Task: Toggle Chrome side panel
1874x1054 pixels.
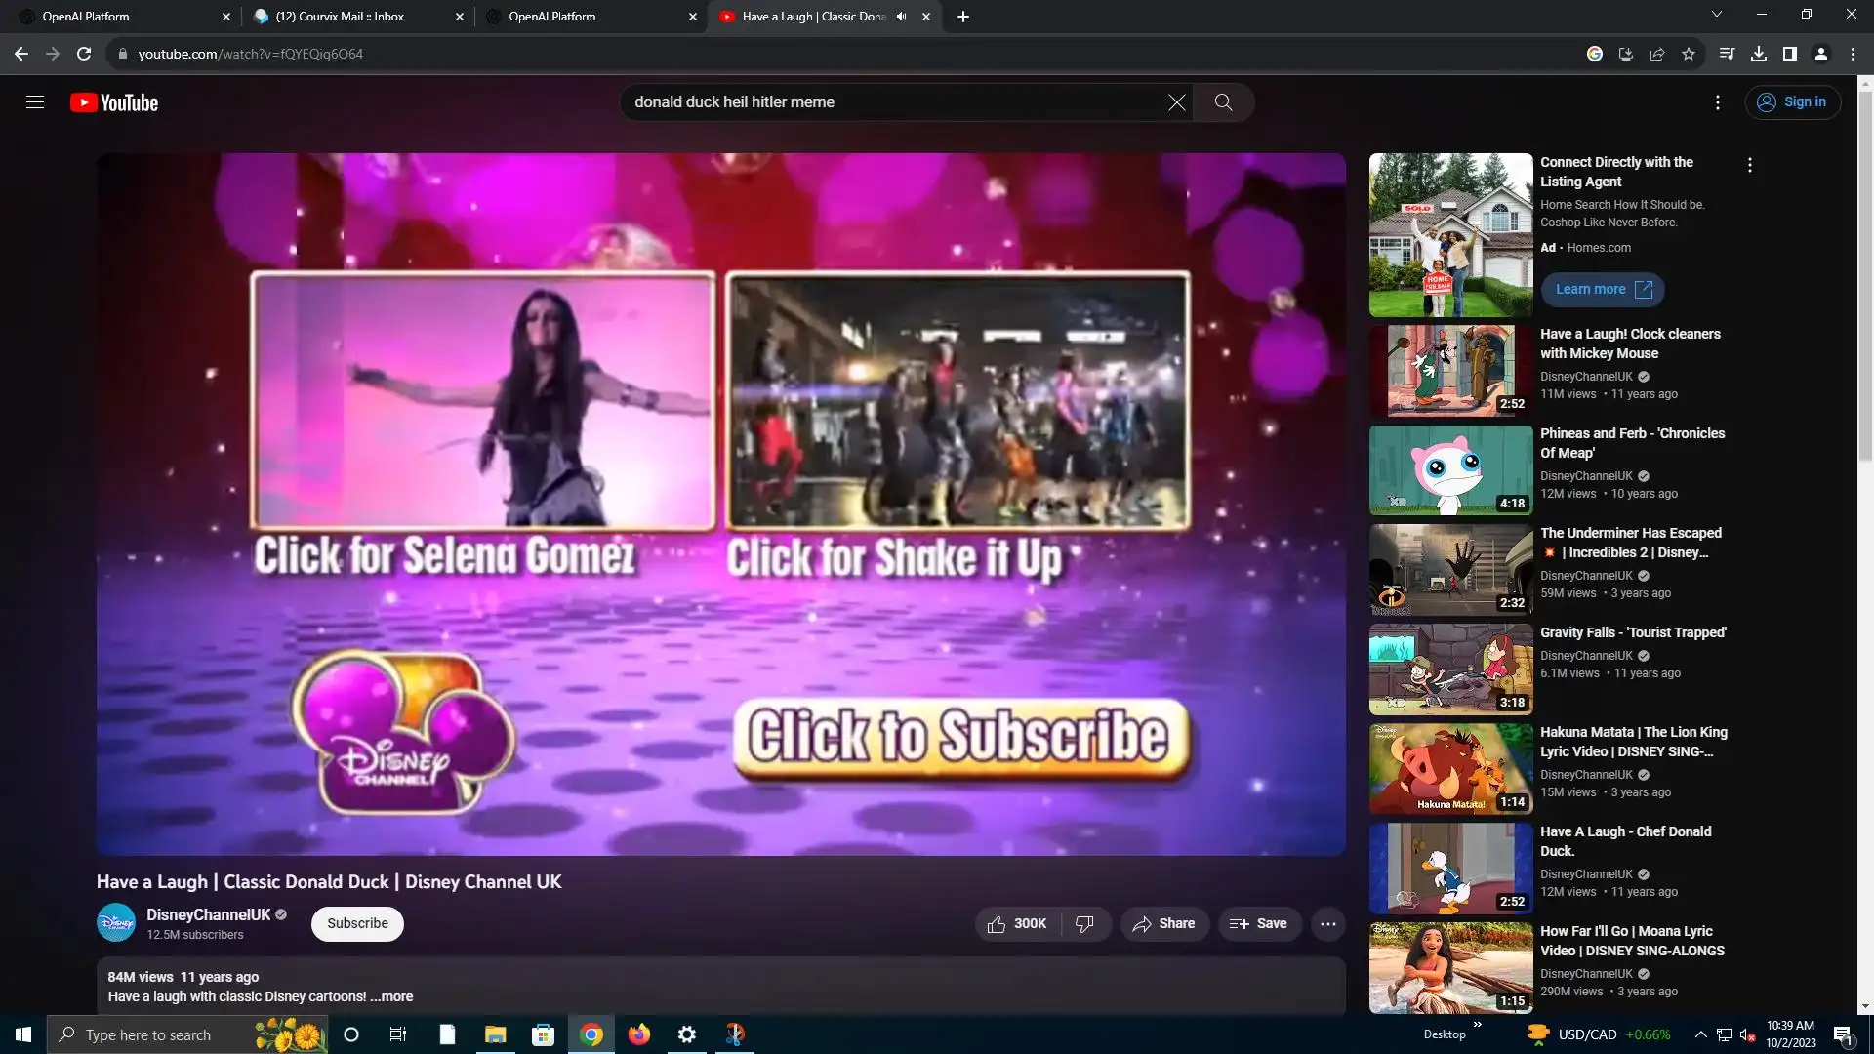Action: [x=1790, y=55]
